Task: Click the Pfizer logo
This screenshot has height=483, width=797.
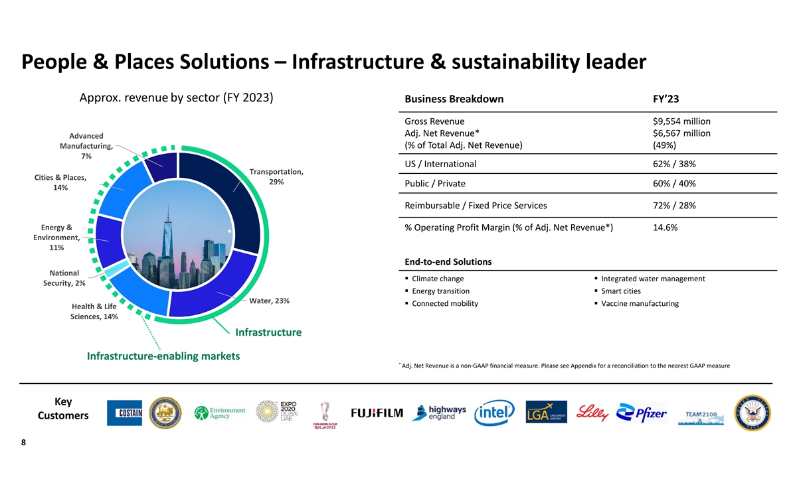Action: [642, 413]
